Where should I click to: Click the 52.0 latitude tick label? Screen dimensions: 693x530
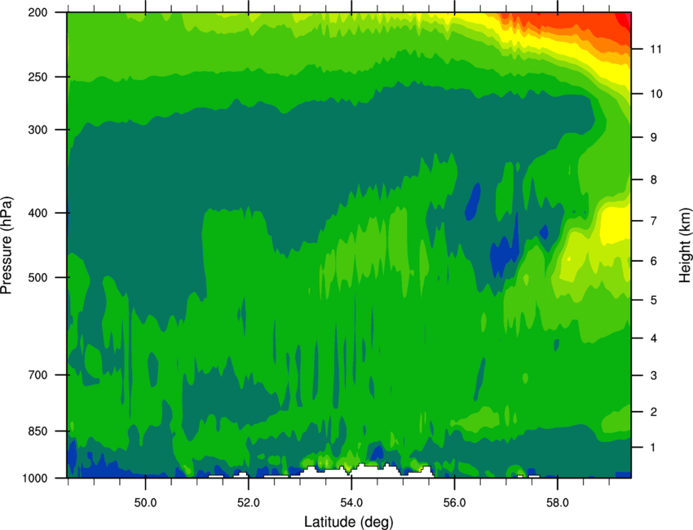point(249,503)
